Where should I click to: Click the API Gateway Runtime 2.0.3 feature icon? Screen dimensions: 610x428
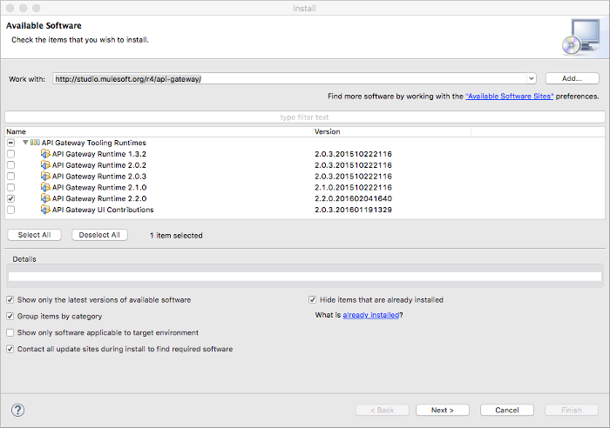45,177
